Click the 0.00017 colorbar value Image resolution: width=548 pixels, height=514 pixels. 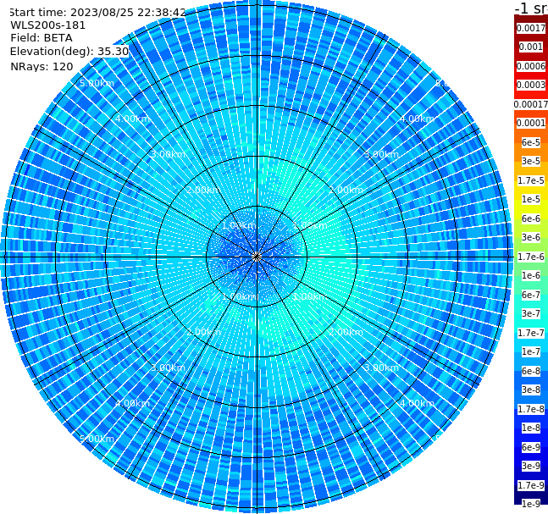[x=531, y=104]
